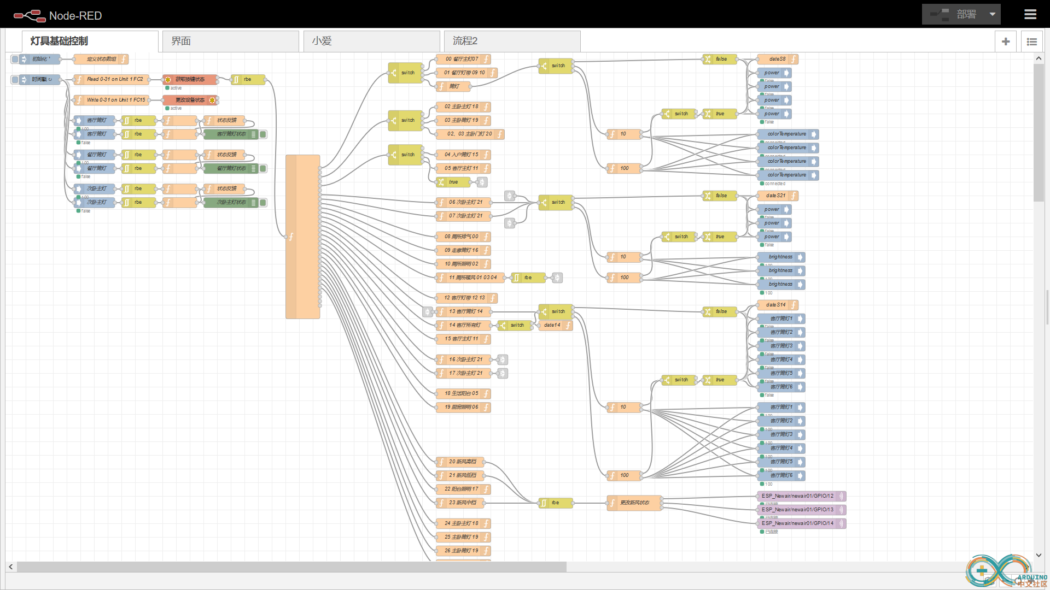Select the 22 阳台照明 17 function node
The width and height of the screenshot is (1050, 590).
tap(463, 489)
